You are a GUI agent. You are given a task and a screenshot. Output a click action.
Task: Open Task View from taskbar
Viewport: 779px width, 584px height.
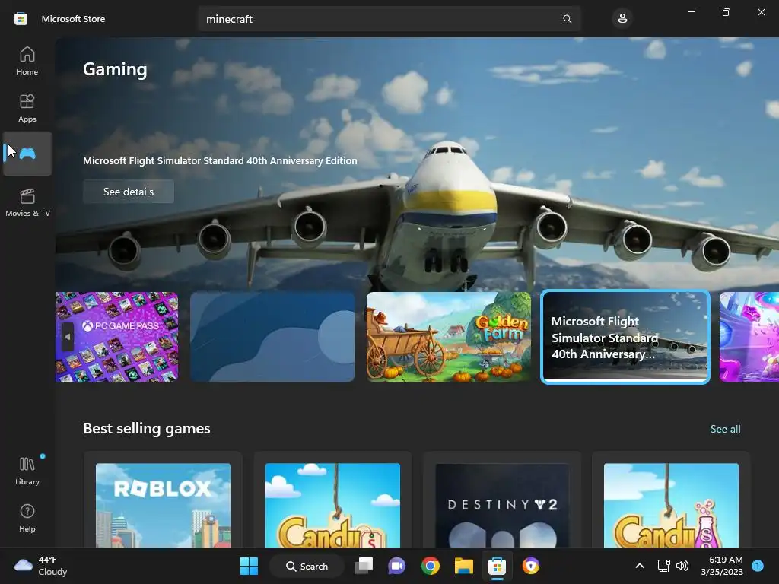(364, 566)
